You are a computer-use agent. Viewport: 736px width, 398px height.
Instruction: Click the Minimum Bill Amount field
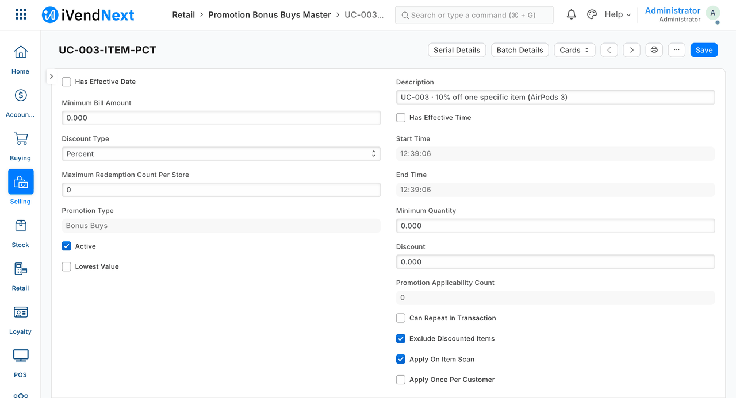coord(221,118)
